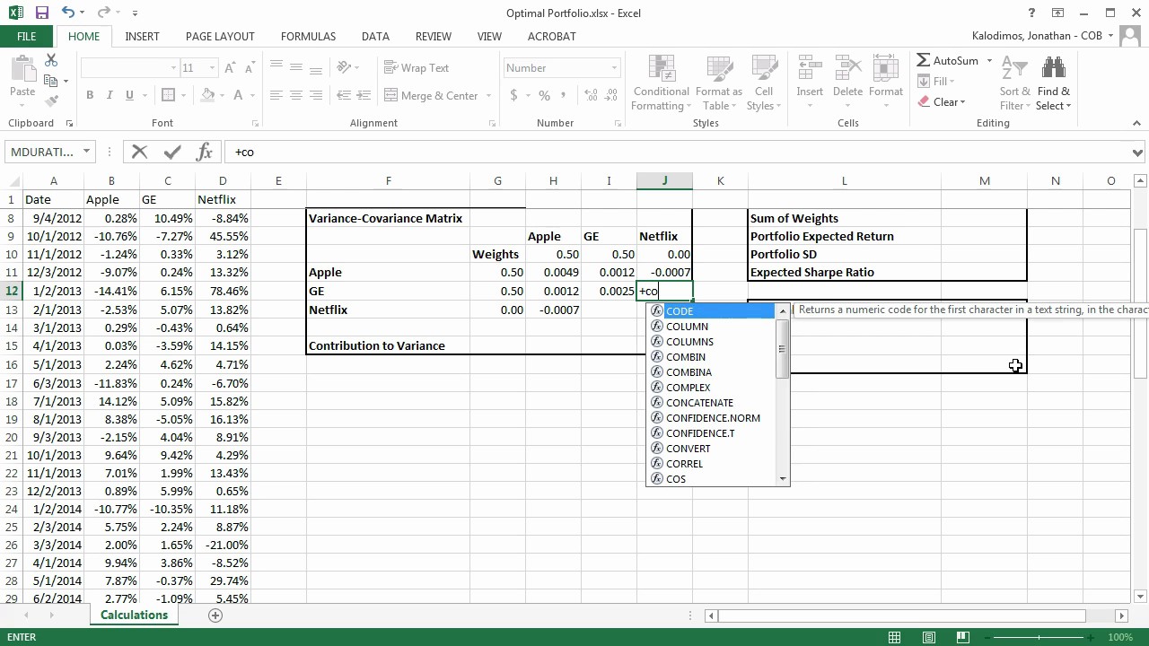Open Sort & Filter menu
The height and width of the screenshot is (646, 1149).
coord(1015,83)
